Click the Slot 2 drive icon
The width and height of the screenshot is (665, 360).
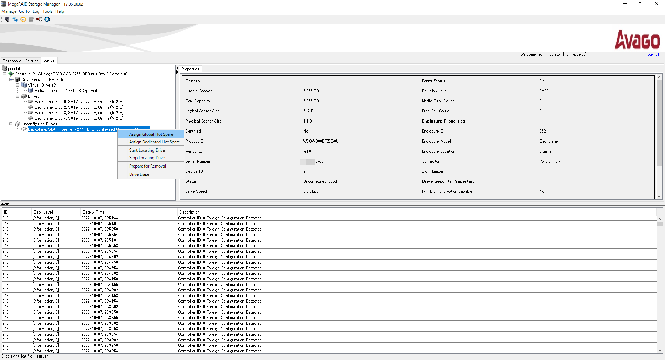(x=30, y=107)
